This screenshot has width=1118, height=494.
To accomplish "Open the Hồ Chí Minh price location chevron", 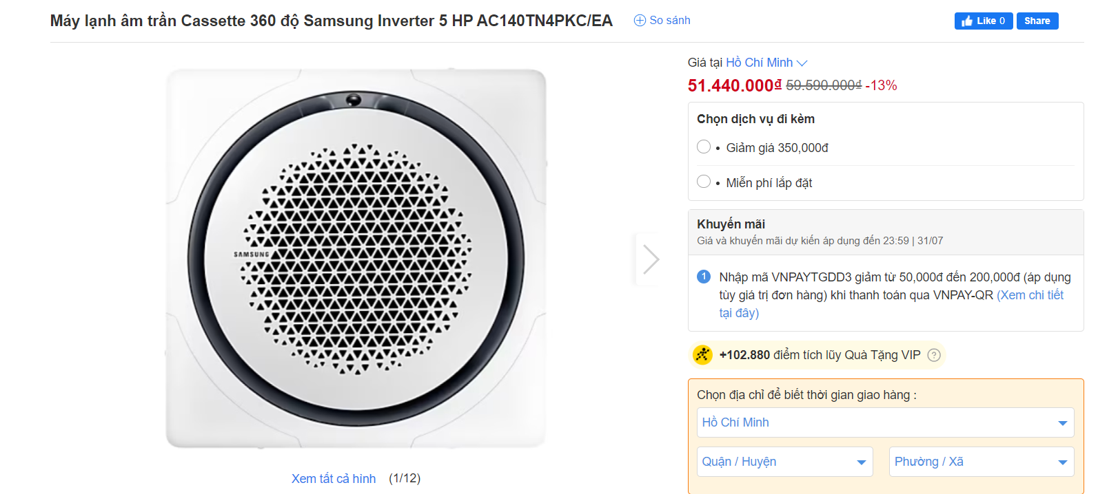I will [802, 63].
